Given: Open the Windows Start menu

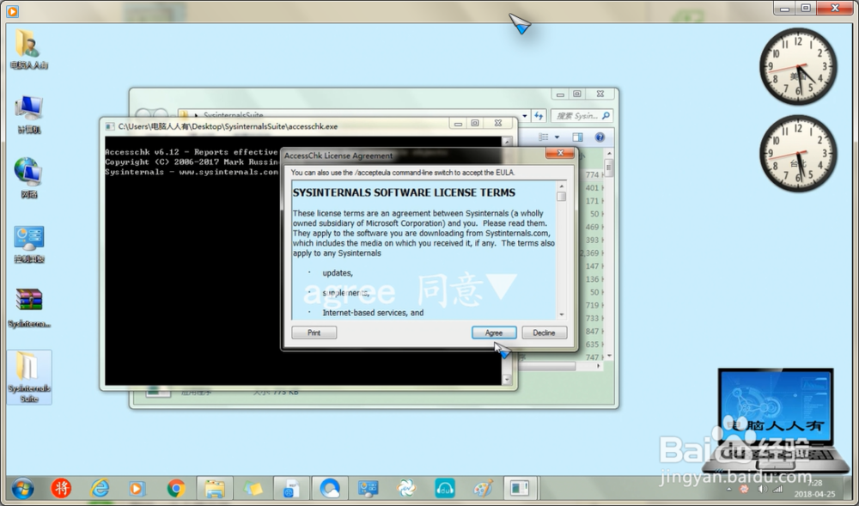Looking at the screenshot, I should tap(22, 488).
